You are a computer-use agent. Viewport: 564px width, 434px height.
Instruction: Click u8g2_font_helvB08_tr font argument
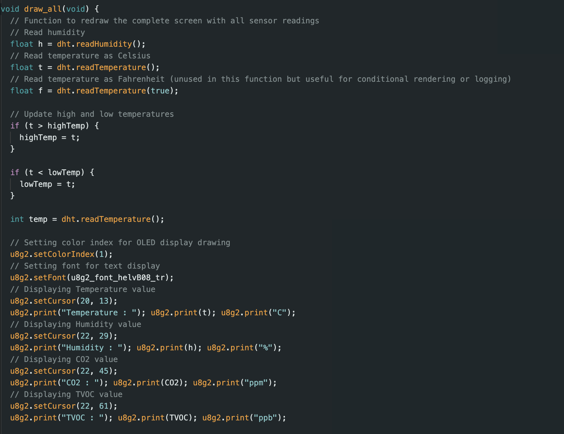tap(118, 278)
